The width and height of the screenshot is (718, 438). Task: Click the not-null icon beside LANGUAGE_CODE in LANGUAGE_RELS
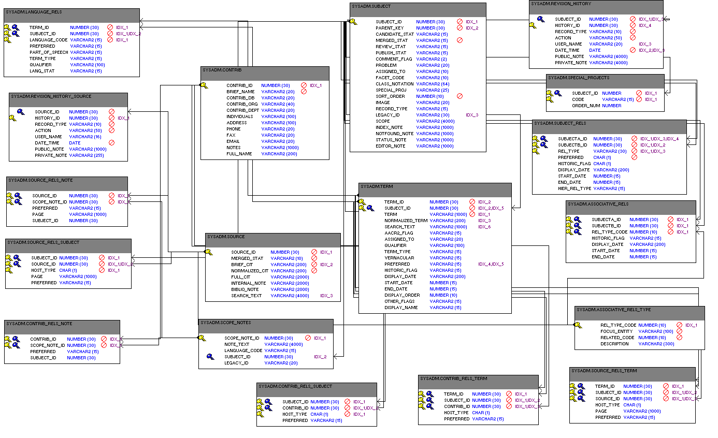tap(110, 40)
